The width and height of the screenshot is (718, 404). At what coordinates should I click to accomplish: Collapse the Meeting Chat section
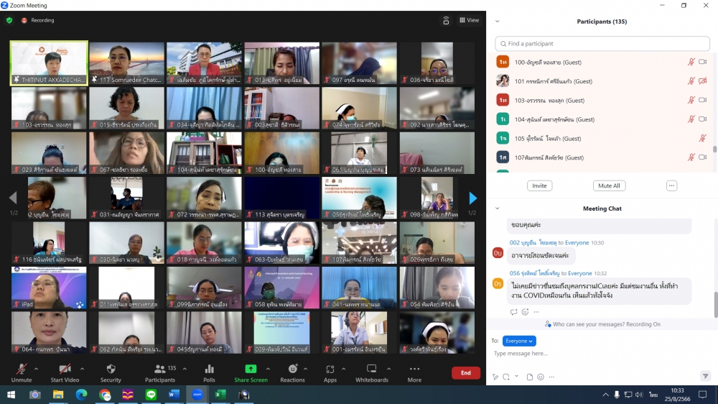(497, 208)
